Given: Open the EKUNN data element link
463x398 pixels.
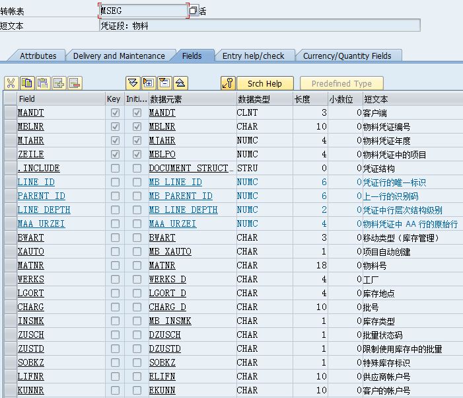Looking at the screenshot, I should tap(162, 390).
